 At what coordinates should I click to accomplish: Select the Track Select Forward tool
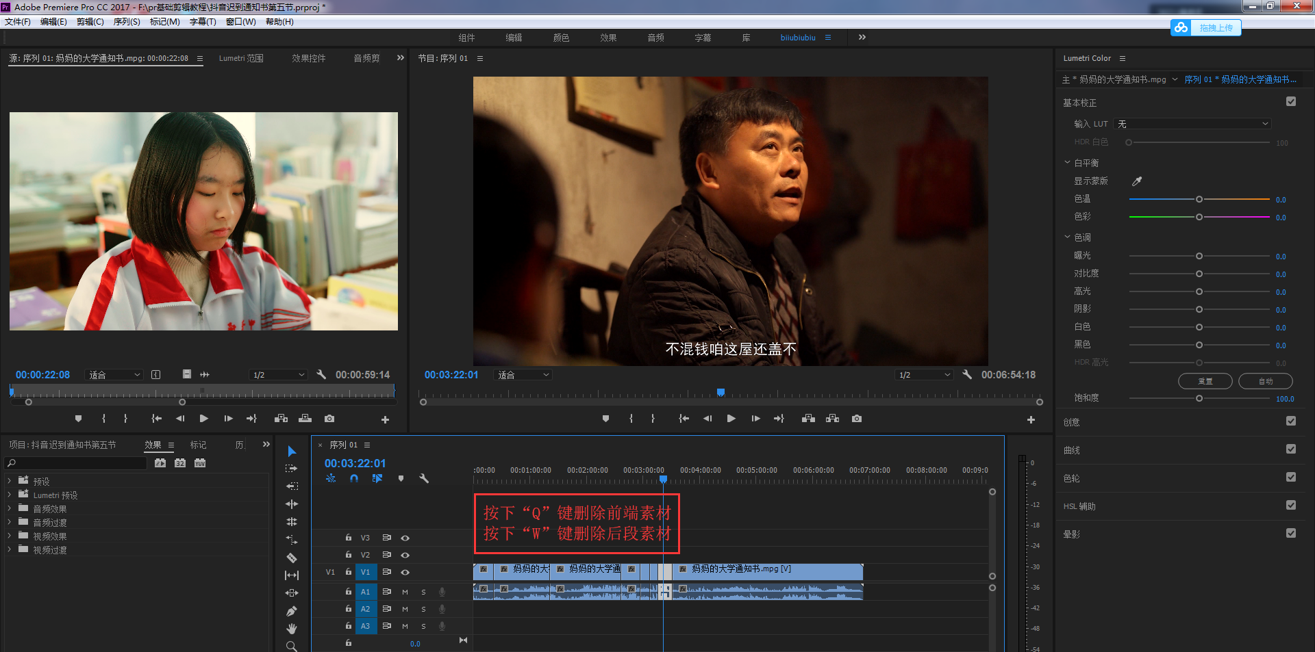coord(292,469)
